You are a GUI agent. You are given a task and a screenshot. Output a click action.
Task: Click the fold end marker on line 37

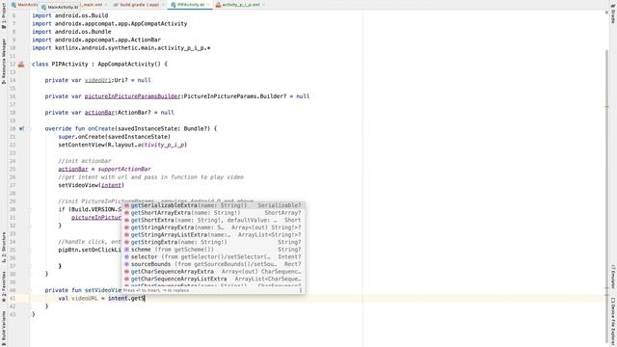(30, 266)
